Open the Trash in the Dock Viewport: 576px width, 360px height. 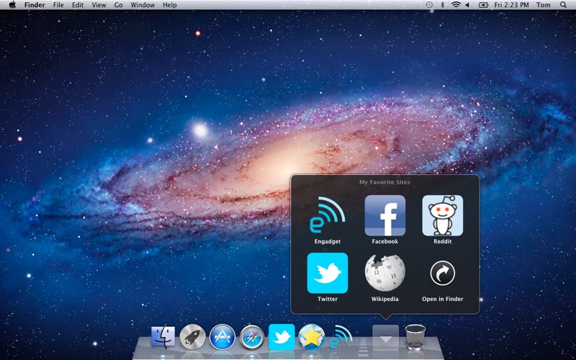(x=415, y=337)
